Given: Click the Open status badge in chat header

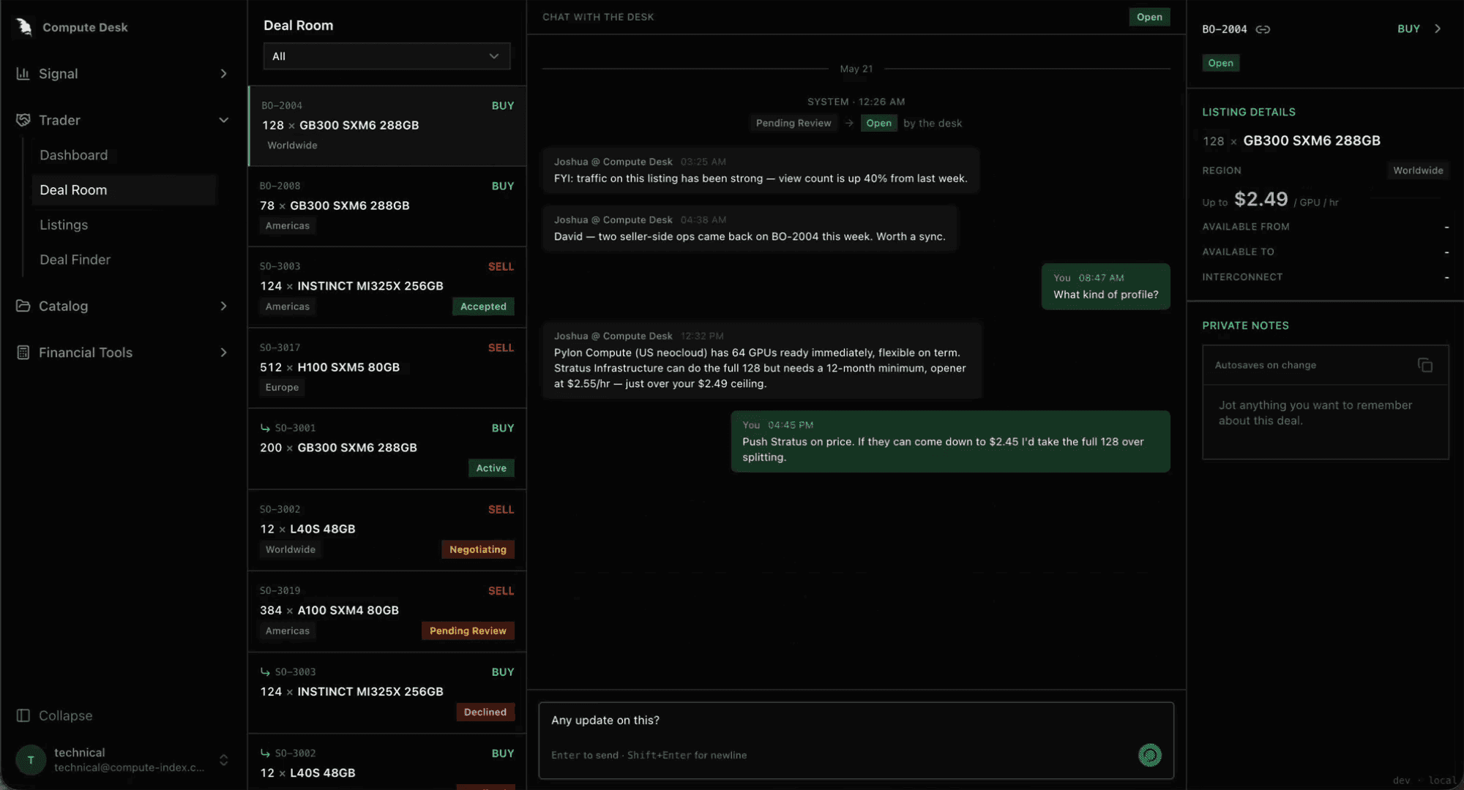Looking at the screenshot, I should click(1149, 17).
